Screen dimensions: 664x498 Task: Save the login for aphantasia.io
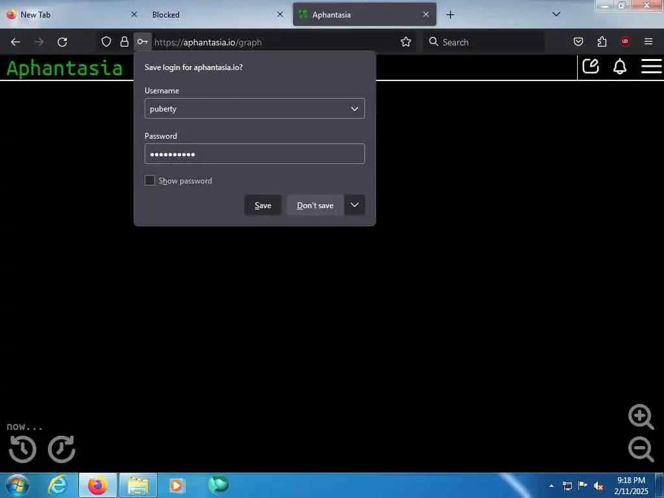tap(263, 205)
